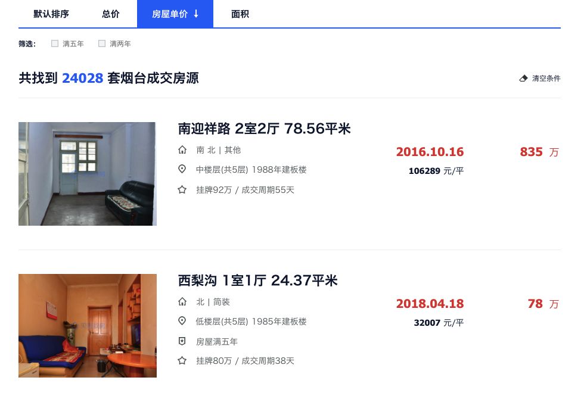This screenshot has width=584, height=399.
Task: Click house icon beside 南 北 | 其他
Action: (182, 150)
